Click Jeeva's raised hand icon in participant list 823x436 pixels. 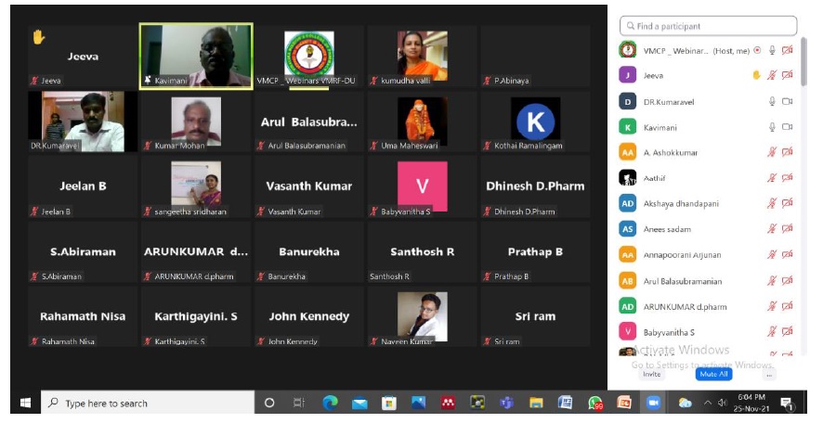pos(756,75)
